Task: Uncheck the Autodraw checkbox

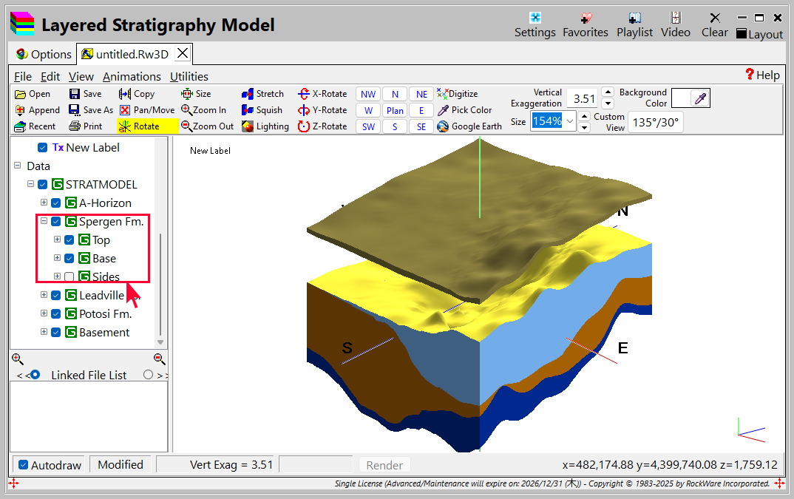Action: pos(24,465)
